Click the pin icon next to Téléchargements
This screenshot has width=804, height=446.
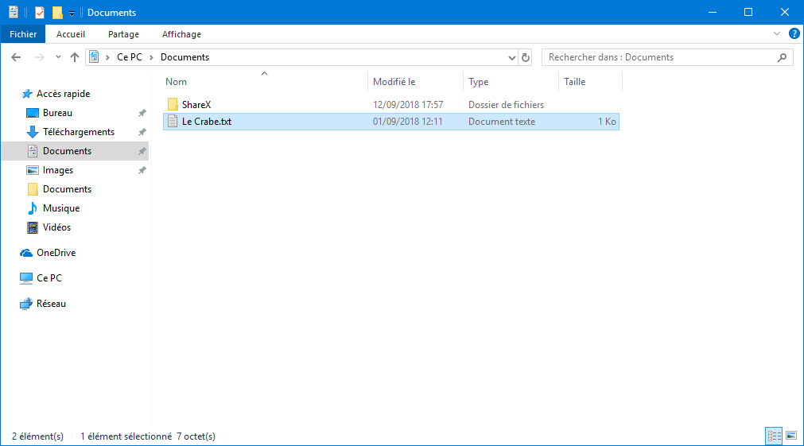pyautogui.click(x=142, y=132)
